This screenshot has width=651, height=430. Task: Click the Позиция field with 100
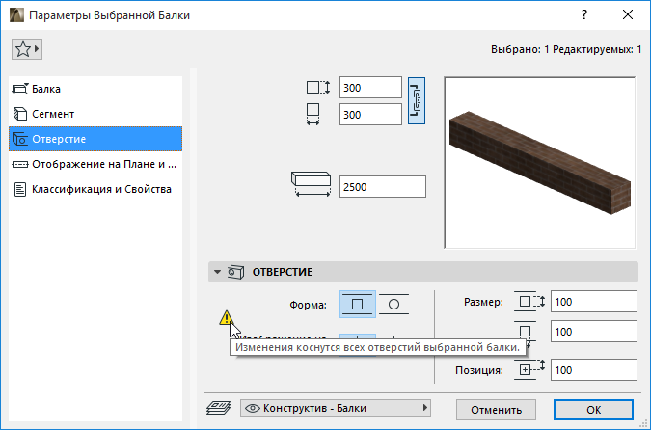pyautogui.click(x=594, y=370)
